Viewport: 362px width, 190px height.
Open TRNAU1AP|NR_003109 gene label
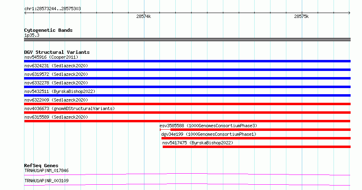click(46, 181)
